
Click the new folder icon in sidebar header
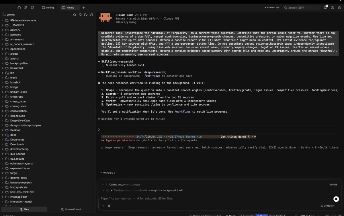86,15
